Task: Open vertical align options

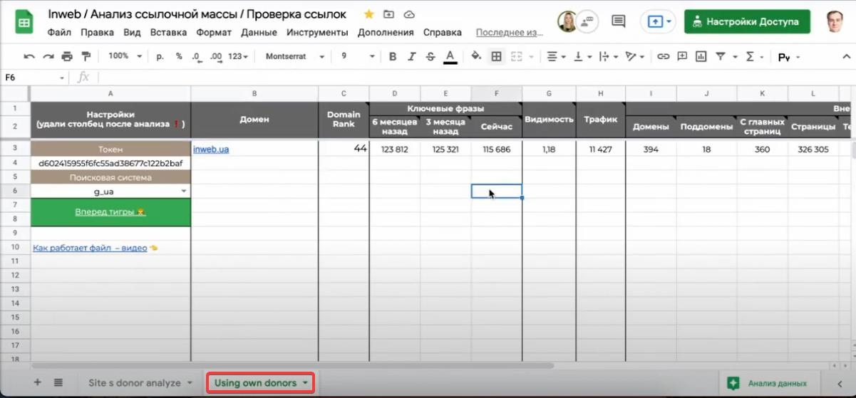Action: 582,56
